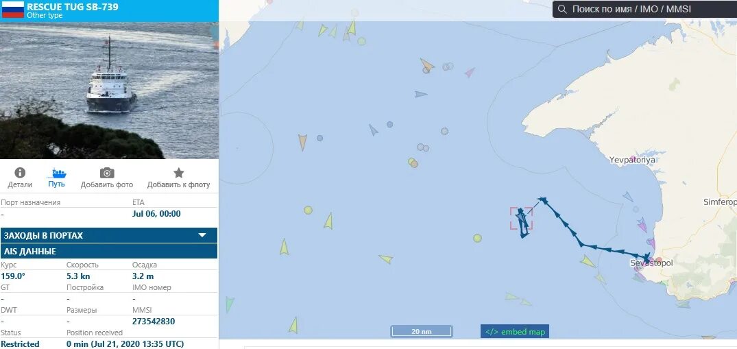Add vessel to fleet with star icon
Screen dimensions: 737x349
pyautogui.click(x=179, y=173)
